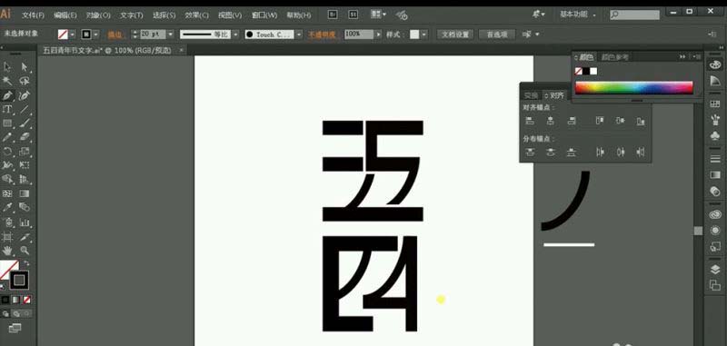Open the fill color dropdown in control bar
Viewport: 727px width, 346px height.
coord(73,35)
